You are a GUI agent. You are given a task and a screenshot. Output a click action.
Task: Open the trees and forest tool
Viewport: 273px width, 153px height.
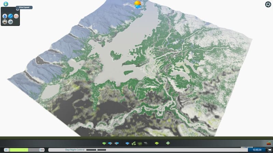click(134, 143)
